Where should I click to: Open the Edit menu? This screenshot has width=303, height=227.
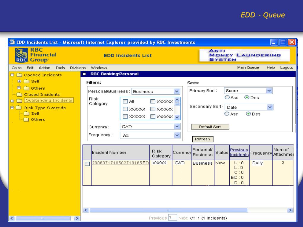(x=30, y=68)
